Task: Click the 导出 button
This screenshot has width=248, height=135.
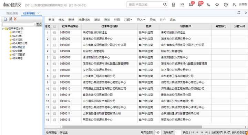Action: (x=153, y=20)
